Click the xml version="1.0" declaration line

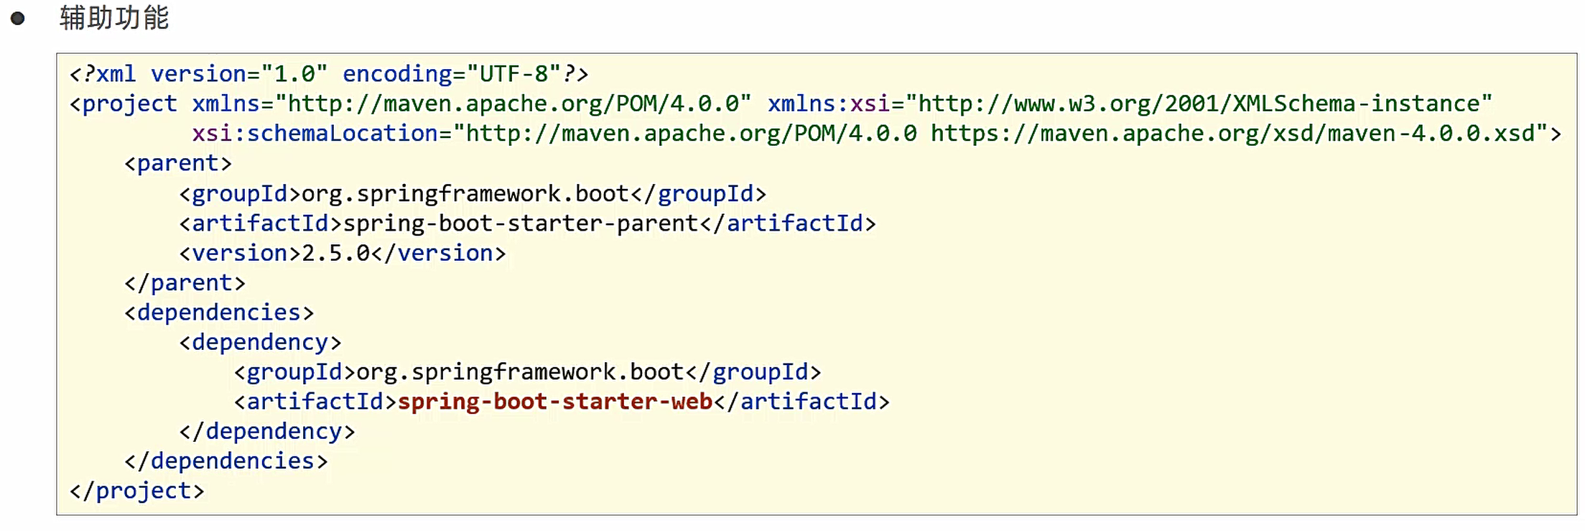[x=329, y=74]
